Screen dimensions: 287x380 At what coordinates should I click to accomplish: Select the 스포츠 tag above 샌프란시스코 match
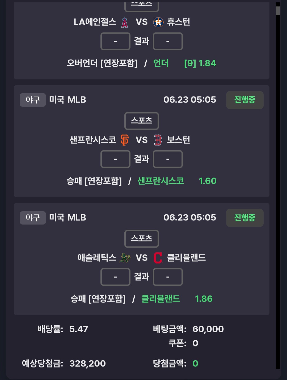point(142,121)
